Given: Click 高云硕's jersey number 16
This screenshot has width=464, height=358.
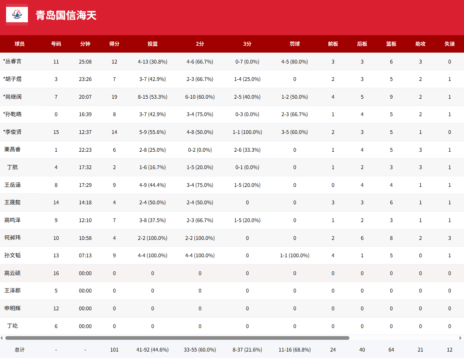Looking at the screenshot, I should point(56,273).
